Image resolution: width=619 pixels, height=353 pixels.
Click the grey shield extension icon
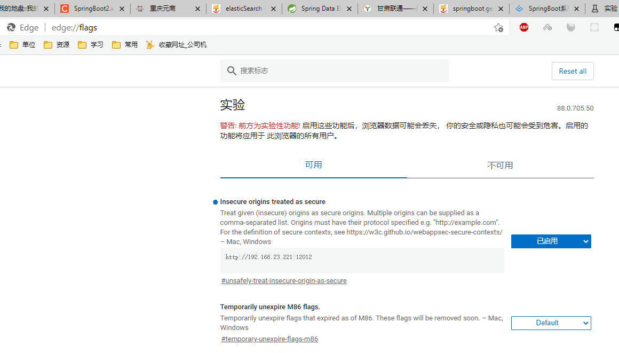pos(571,27)
